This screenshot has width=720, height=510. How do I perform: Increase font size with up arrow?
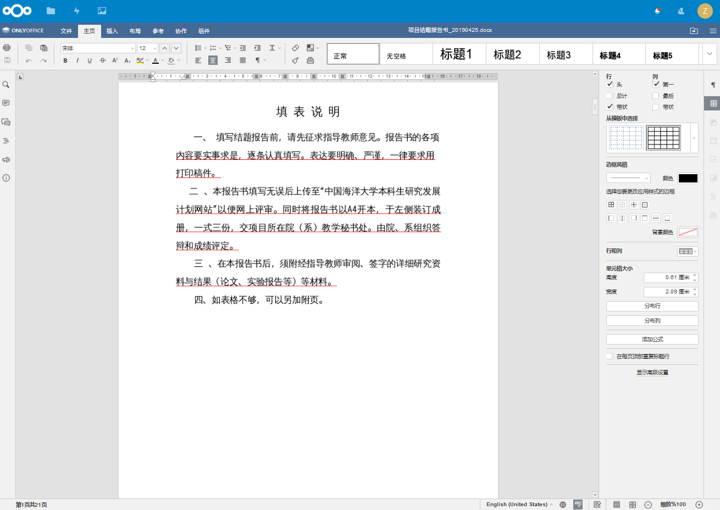point(164,48)
